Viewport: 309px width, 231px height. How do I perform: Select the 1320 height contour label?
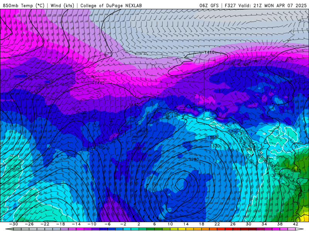click(x=215, y=146)
